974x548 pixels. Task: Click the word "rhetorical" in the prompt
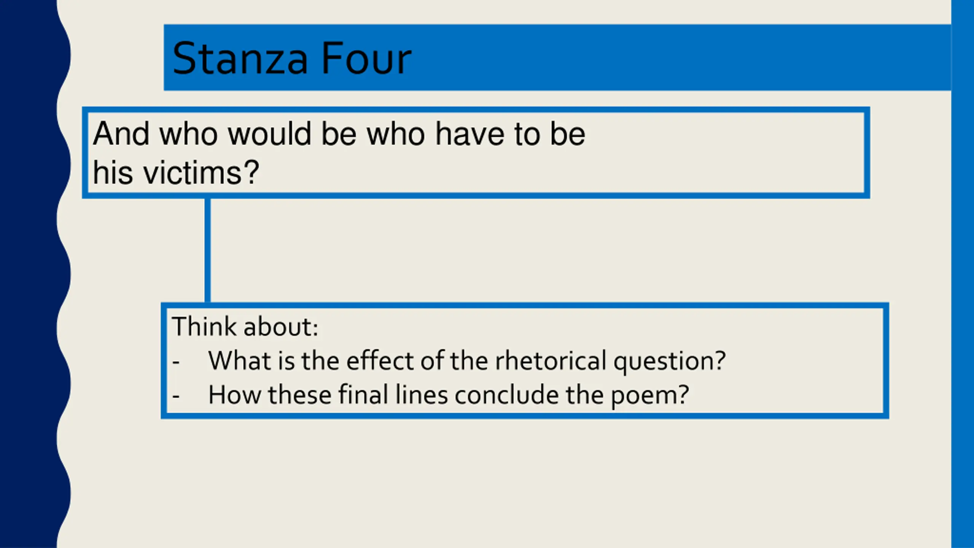(551, 360)
